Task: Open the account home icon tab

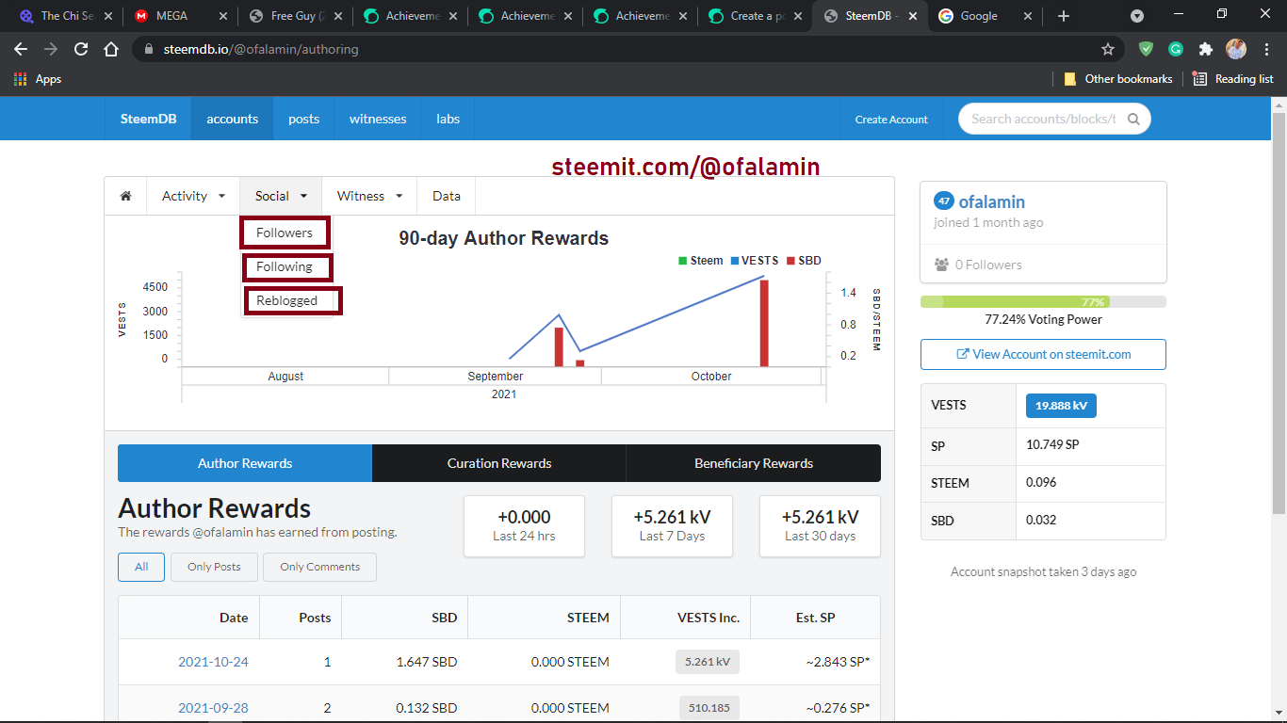Action: pyautogui.click(x=125, y=196)
